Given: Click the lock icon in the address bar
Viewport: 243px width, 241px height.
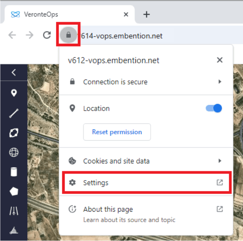Looking at the screenshot, I should [69, 35].
